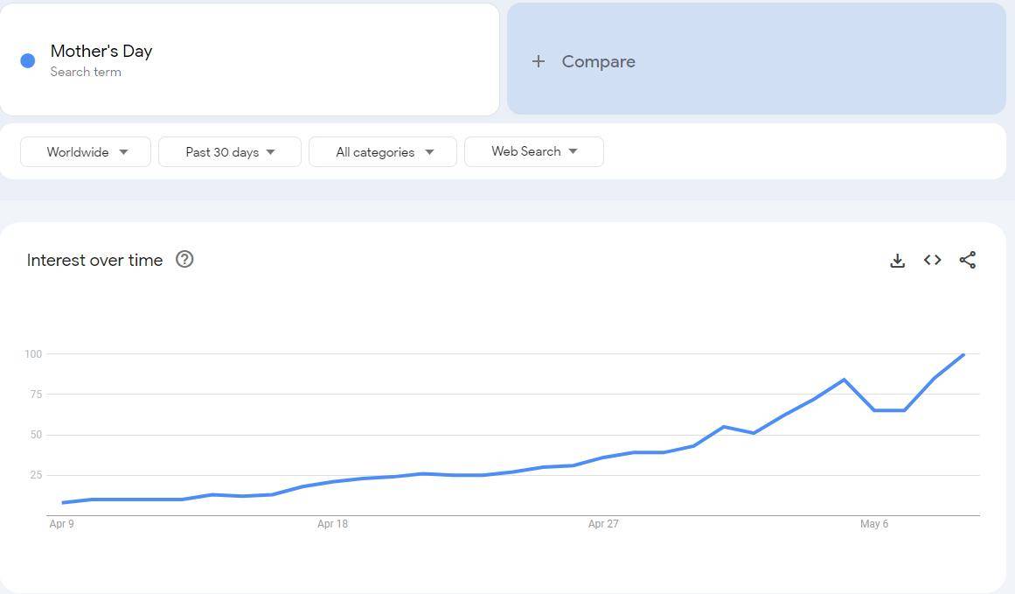Screen dimensions: 1015x594
Task: Add a comparison term via Compare
Action: click(x=756, y=59)
